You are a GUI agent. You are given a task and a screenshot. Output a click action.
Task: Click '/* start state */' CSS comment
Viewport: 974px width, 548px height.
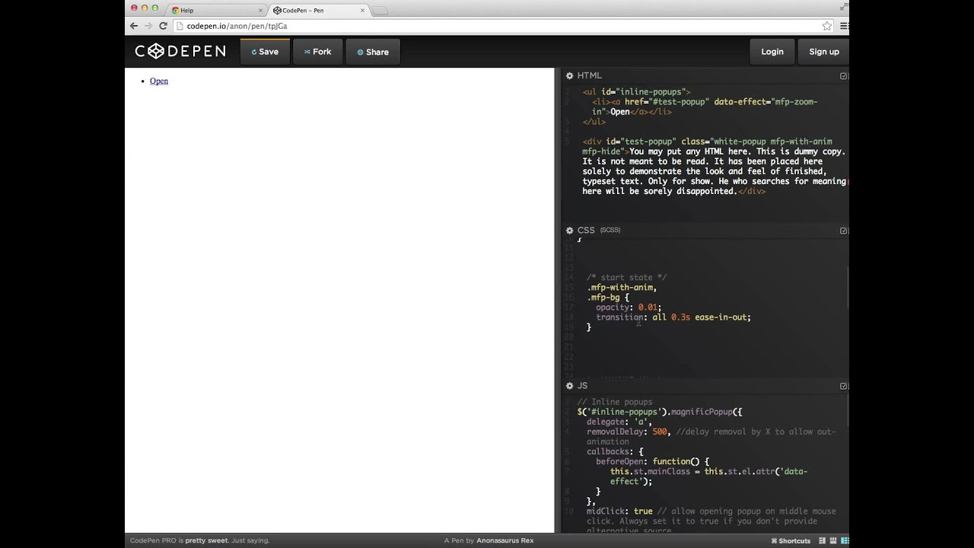click(x=626, y=277)
